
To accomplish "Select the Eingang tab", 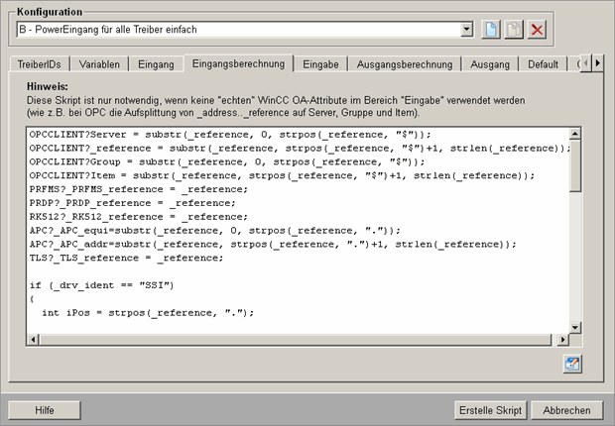I will pos(157,64).
